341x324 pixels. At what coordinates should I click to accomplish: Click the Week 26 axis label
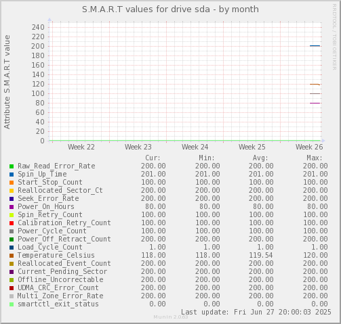click(x=309, y=147)
